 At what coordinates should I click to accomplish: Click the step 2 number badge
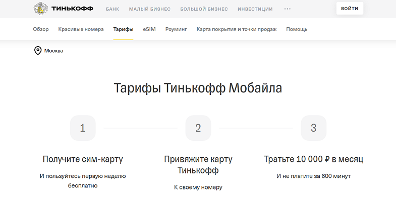(198, 128)
